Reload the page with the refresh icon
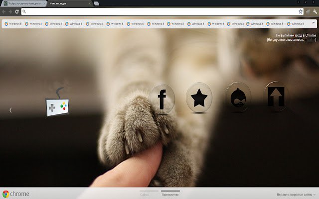Image resolution: width=319 pixels, height=199 pixels. pos(17,12)
